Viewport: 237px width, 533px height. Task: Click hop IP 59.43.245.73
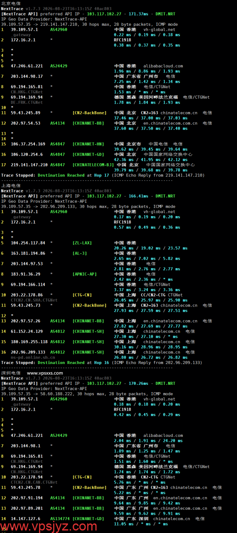pos(25,305)
